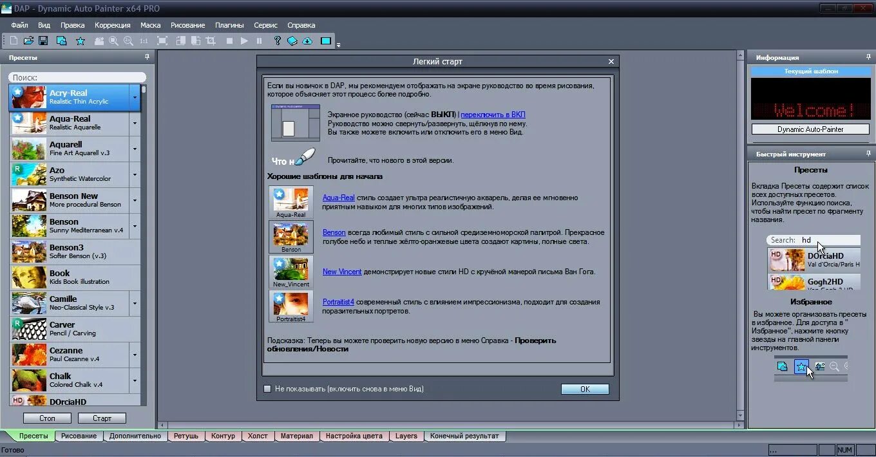Select the Benson3 preset row
Screen dimensions: 876x457
(x=75, y=252)
